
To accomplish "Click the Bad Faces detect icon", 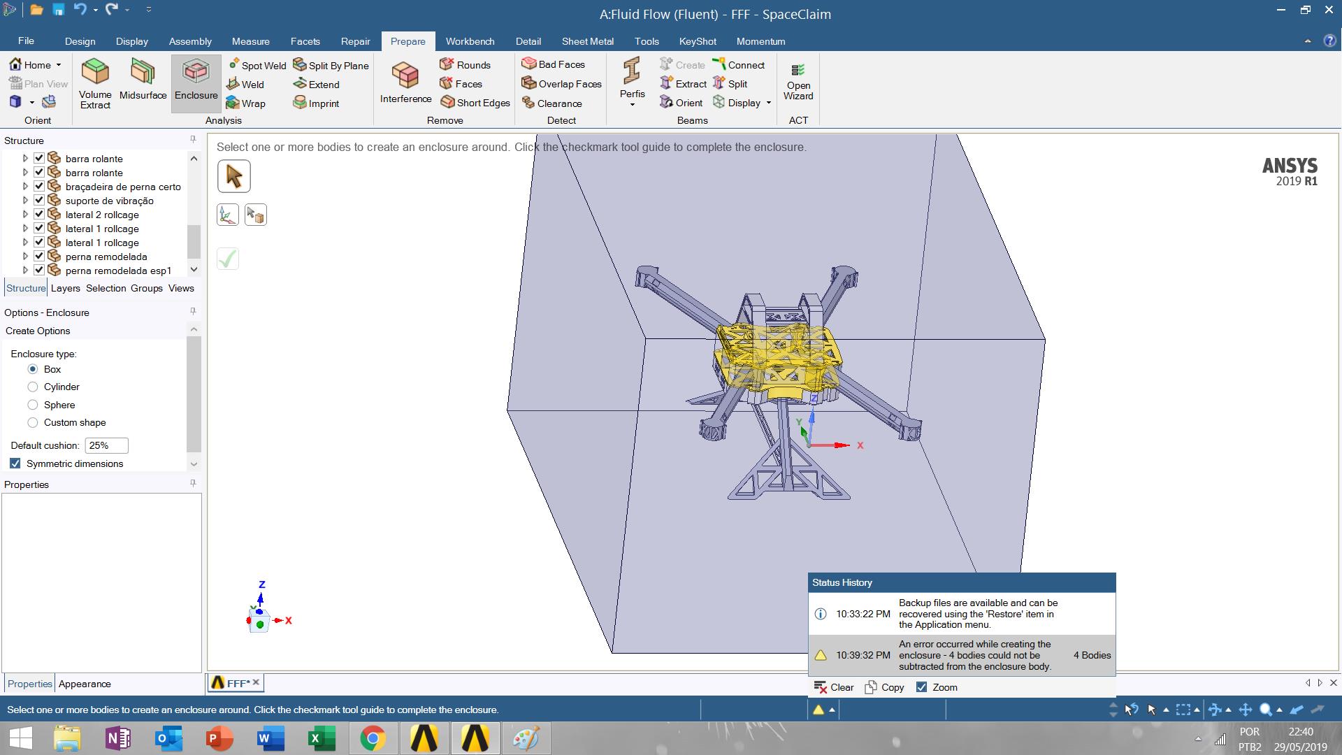I will tap(529, 64).
